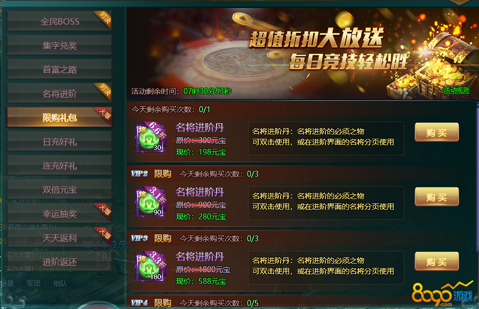Go to the 名将进阶 tab

click(60, 93)
